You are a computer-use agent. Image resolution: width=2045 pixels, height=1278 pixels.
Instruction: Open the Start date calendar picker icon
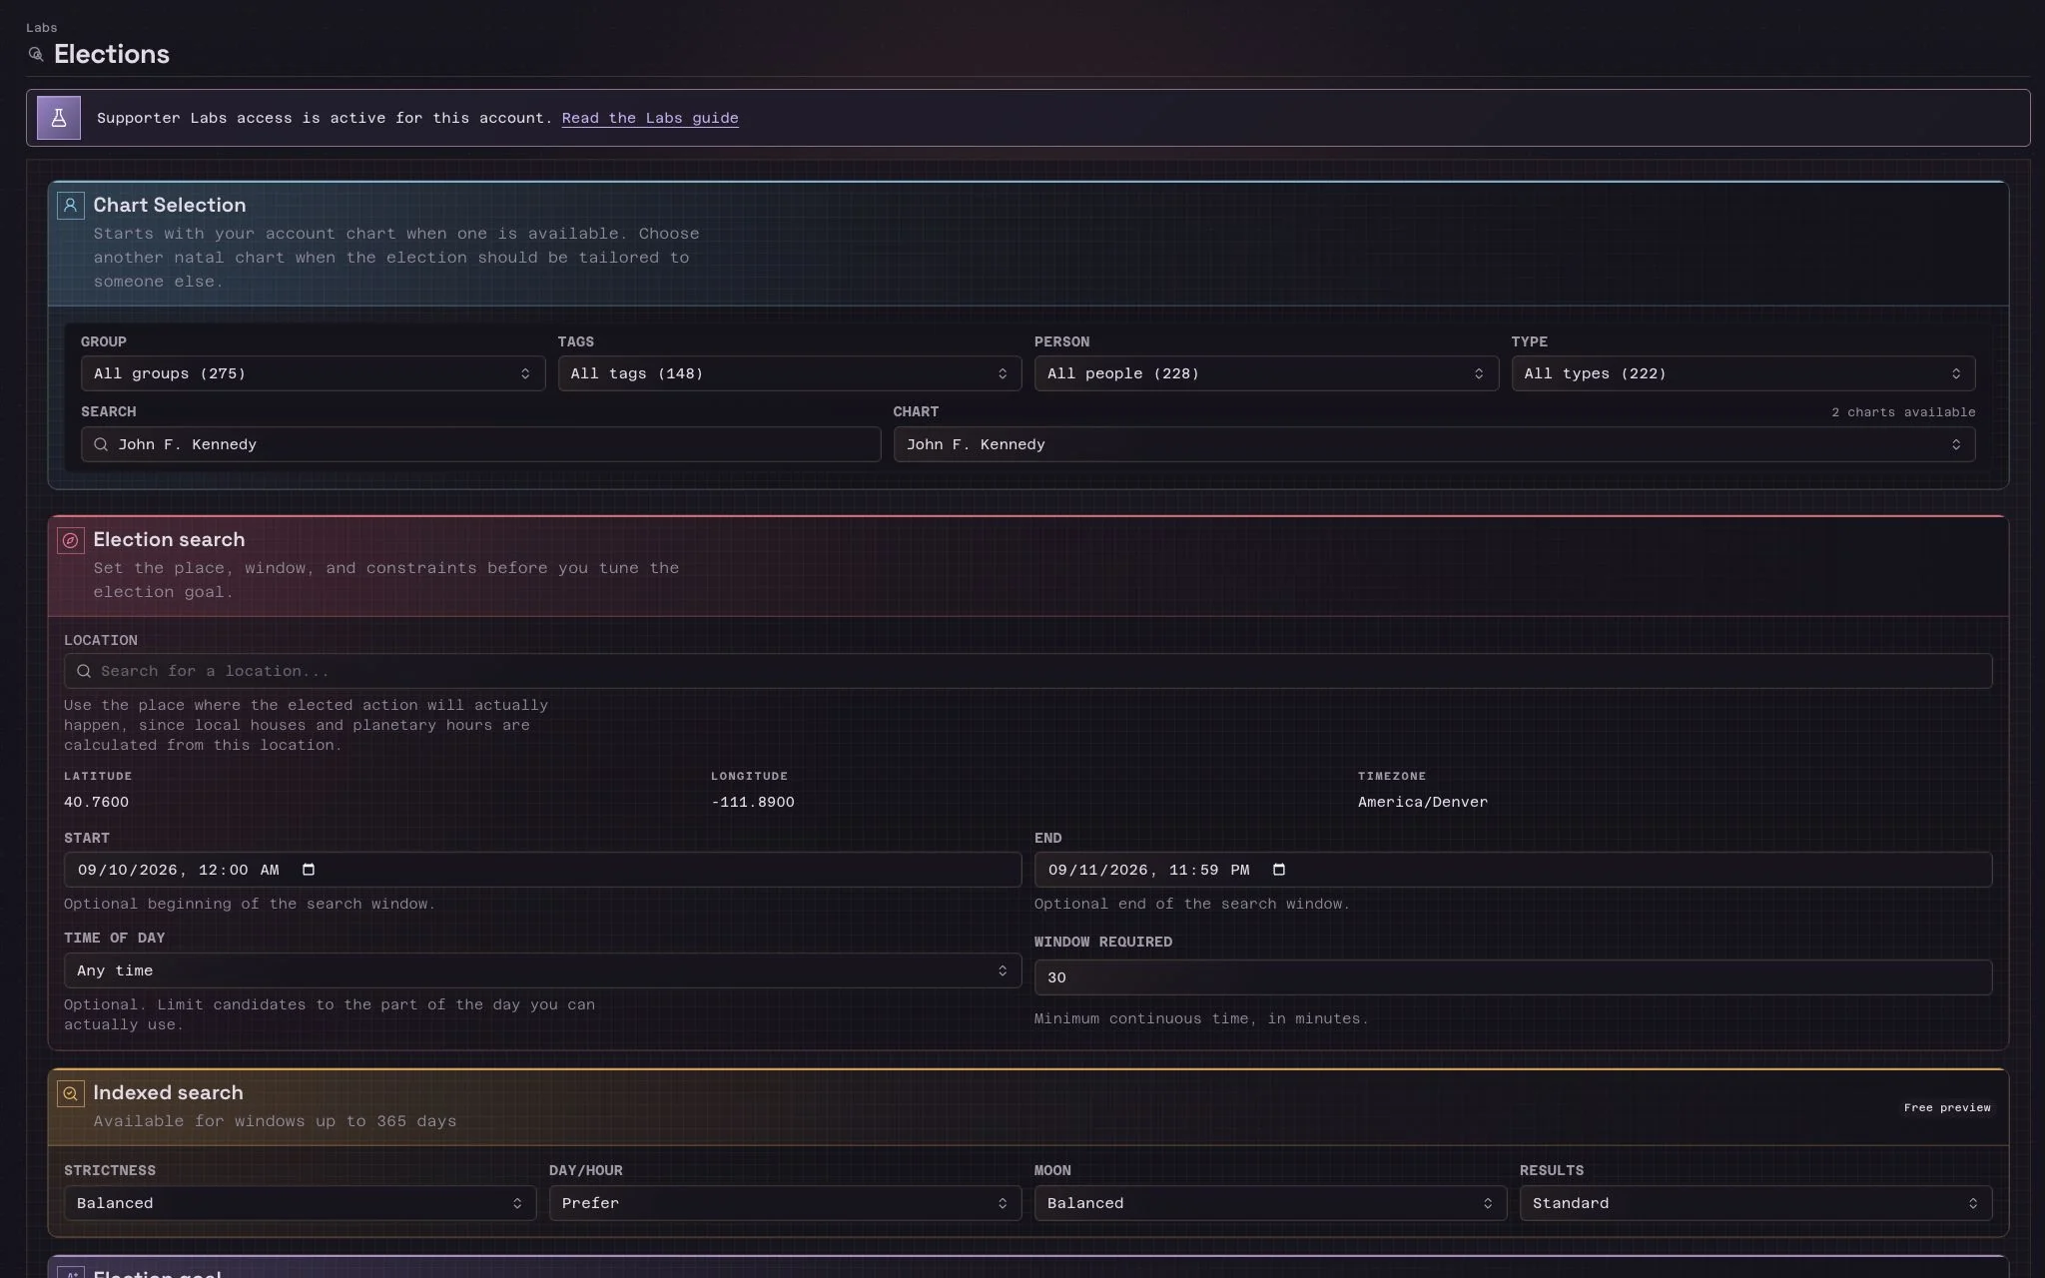(309, 870)
